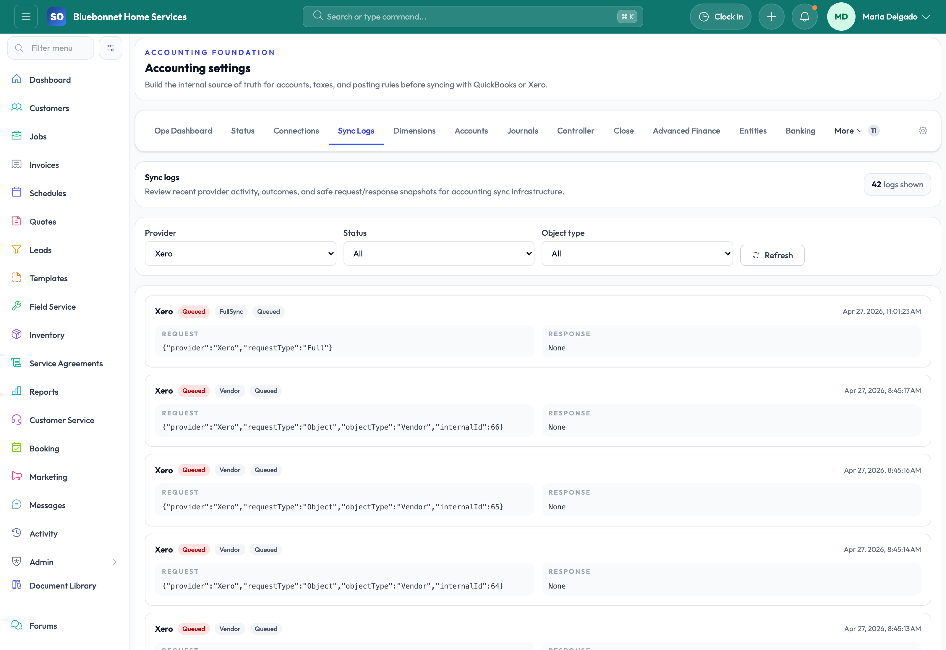The height and width of the screenshot is (650, 946).
Task: Click the Activity history icon
Action: pos(16,533)
